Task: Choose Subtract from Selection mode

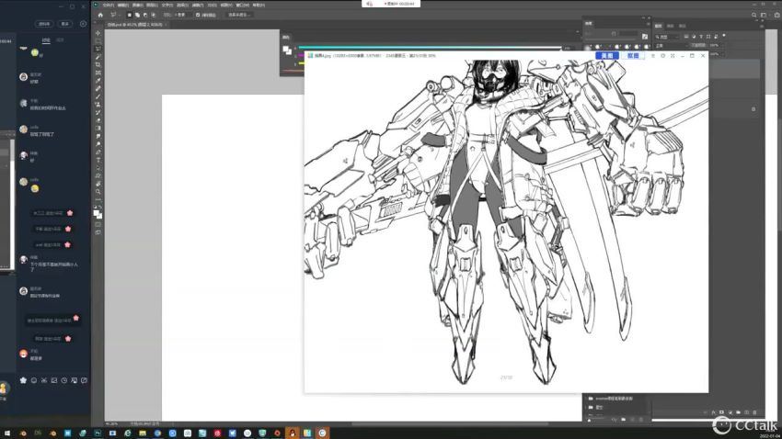Action: tap(145, 15)
